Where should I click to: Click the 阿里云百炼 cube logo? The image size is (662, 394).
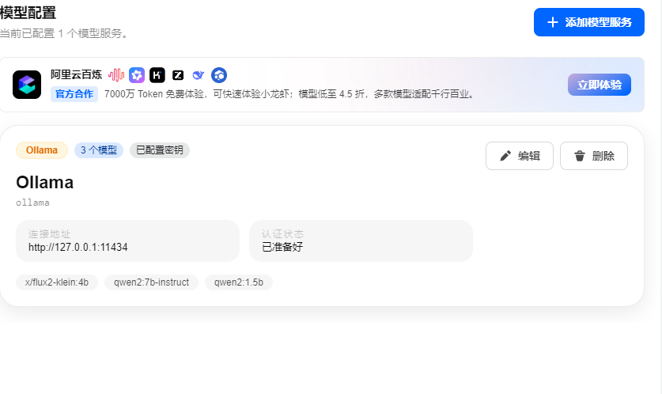click(27, 85)
